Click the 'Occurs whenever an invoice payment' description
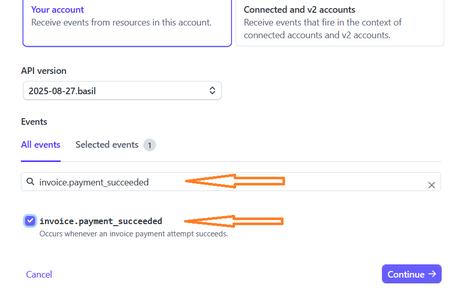This screenshot has width=463, height=299. (x=134, y=234)
